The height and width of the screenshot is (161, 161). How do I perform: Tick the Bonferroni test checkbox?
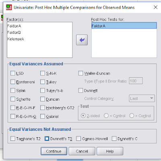(x=13, y=82)
